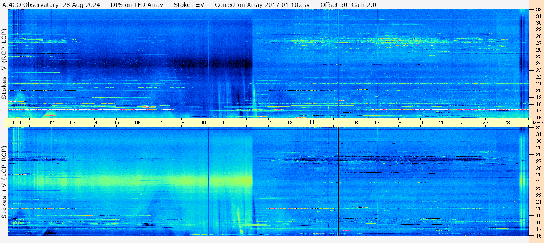Viewport: 544px width, 243px height.
Task: Select the 18 hour mark on time axis
Action: point(398,123)
